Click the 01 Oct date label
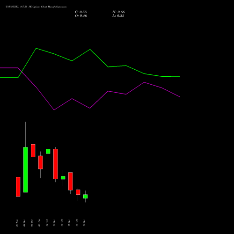Image resolution: width=234 pixels, height=234 pixels. pos(24,223)
